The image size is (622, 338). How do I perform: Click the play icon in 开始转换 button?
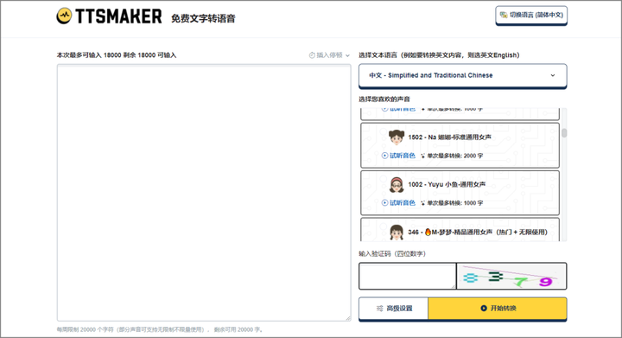484,309
